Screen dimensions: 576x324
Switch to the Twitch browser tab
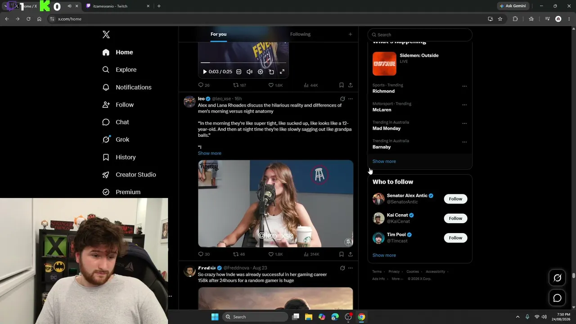(x=117, y=6)
